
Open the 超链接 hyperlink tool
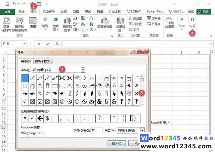click(x=170, y=21)
